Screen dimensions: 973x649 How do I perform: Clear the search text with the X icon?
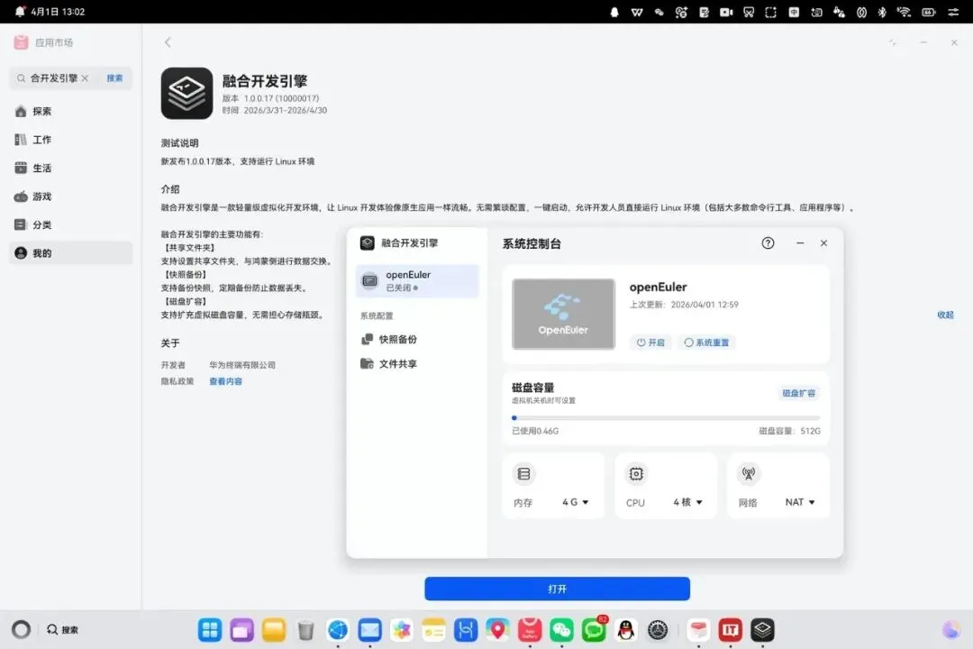point(85,78)
